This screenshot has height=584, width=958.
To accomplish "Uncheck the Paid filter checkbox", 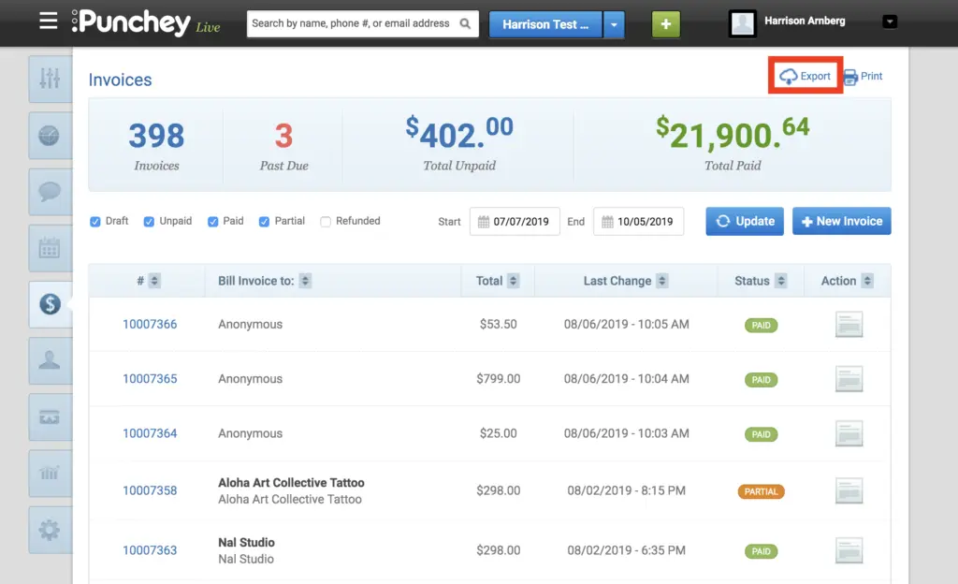I will (x=212, y=222).
